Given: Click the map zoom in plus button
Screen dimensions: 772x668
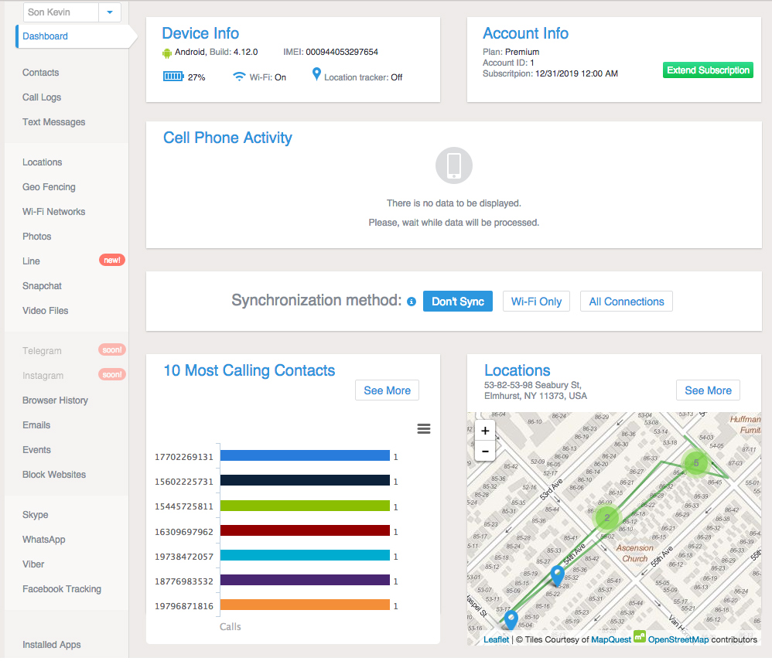Looking at the screenshot, I should coord(485,431).
